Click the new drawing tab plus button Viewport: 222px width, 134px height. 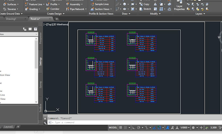pos(57,19)
